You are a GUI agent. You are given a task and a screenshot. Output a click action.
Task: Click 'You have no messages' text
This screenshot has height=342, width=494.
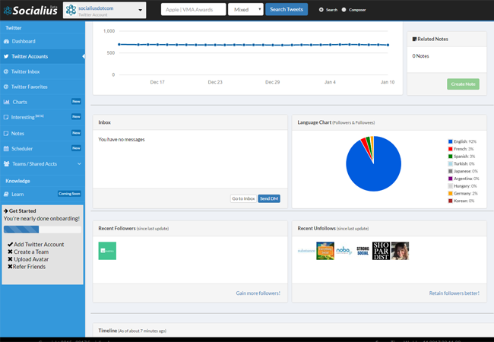click(x=122, y=140)
